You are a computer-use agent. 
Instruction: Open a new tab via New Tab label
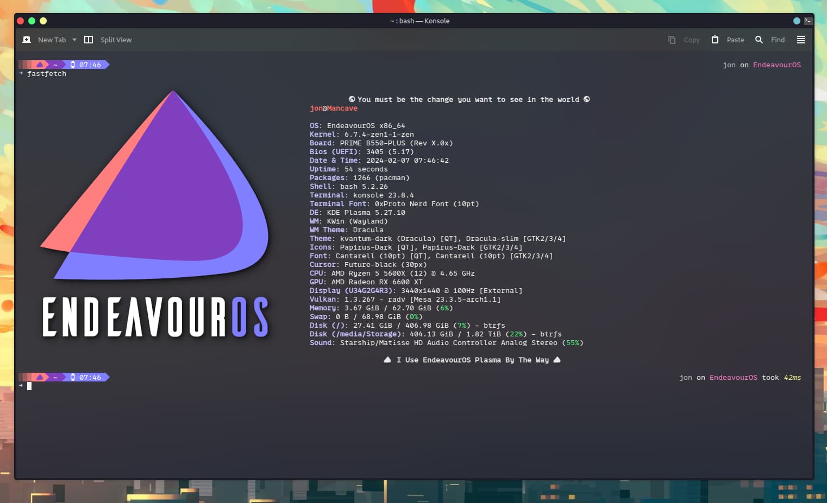52,40
